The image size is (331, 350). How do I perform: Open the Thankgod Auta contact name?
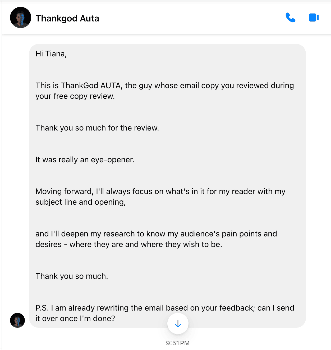(x=67, y=18)
